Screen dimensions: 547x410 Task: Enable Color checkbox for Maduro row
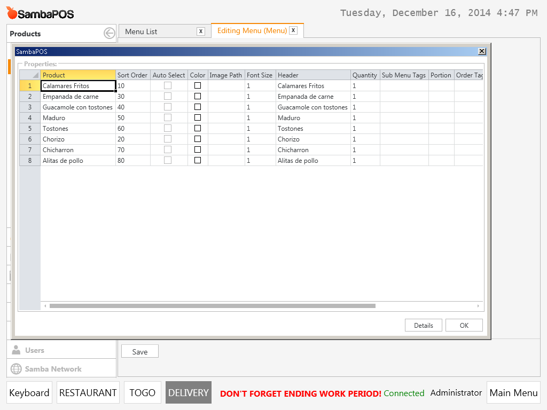(198, 117)
